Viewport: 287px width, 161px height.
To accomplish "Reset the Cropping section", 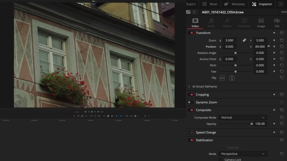I will pyautogui.click(x=282, y=94).
